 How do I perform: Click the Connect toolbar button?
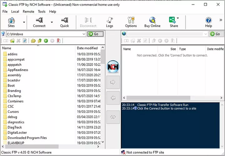[39, 22]
